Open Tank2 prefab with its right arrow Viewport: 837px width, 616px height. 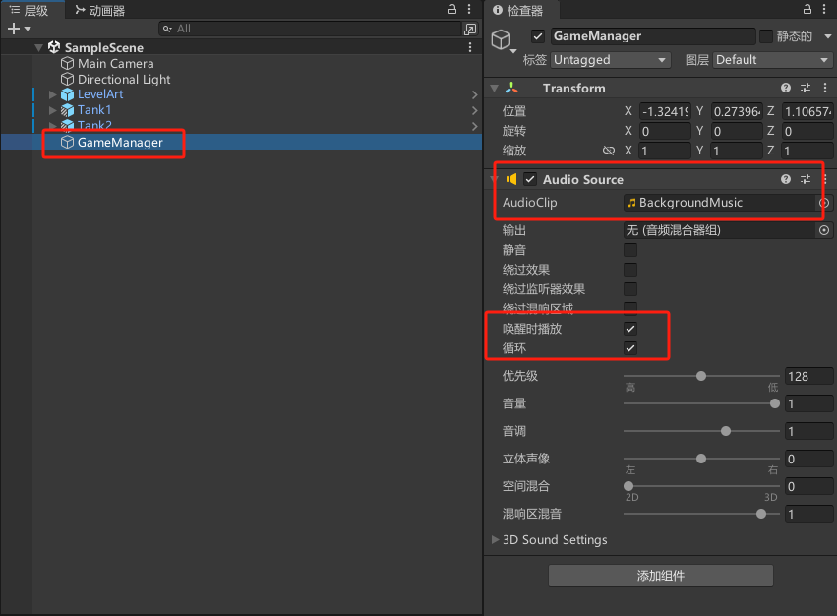[474, 126]
